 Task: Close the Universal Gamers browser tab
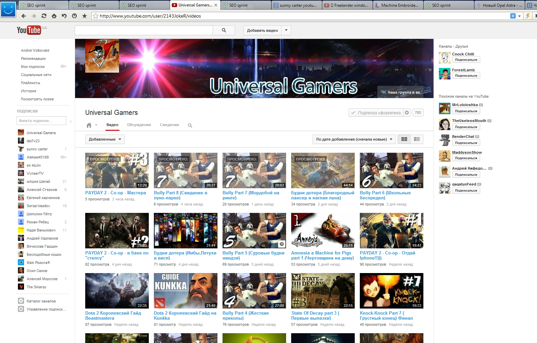pyautogui.click(x=216, y=5)
